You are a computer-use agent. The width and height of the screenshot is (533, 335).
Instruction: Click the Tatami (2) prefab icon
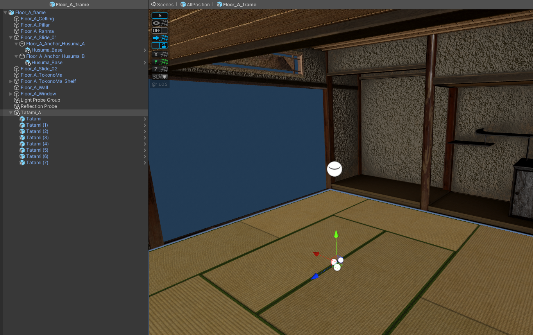point(22,131)
